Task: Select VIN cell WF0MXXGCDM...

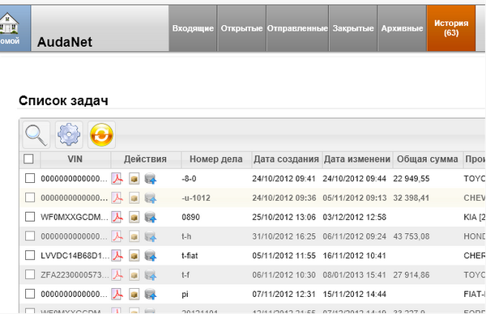Action: point(75,217)
